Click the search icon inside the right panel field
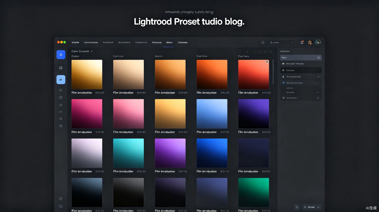The height and width of the screenshot is (212, 379). [x=318, y=58]
